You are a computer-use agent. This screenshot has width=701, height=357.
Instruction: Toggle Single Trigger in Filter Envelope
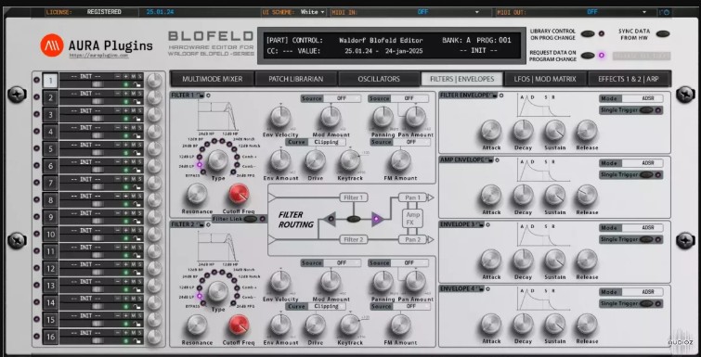tap(646, 109)
